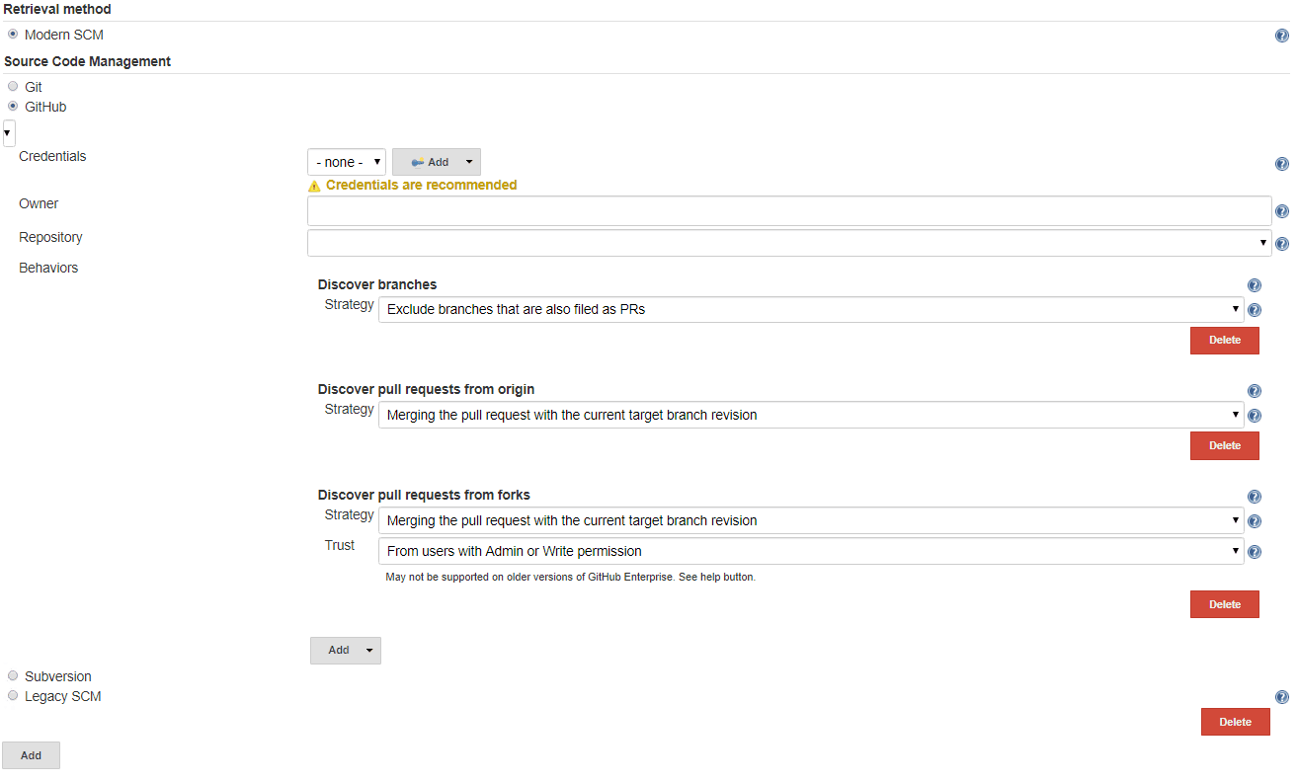Screen dimensions: 1297x782
Task: Click into the Owner text field
Action: 788,211
